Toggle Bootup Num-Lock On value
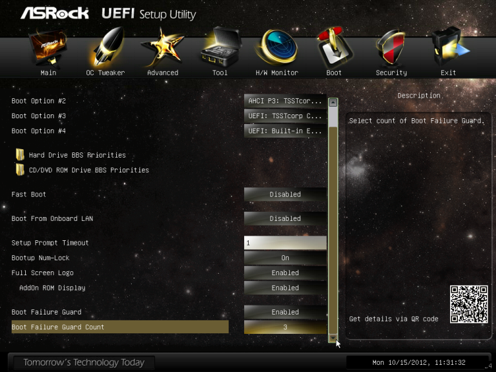The height and width of the screenshot is (372, 496). pyautogui.click(x=285, y=258)
